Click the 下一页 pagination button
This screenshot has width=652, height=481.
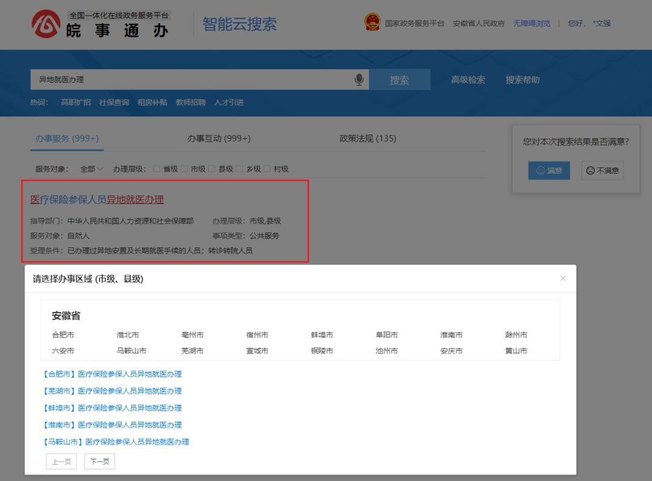click(x=98, y=461)
